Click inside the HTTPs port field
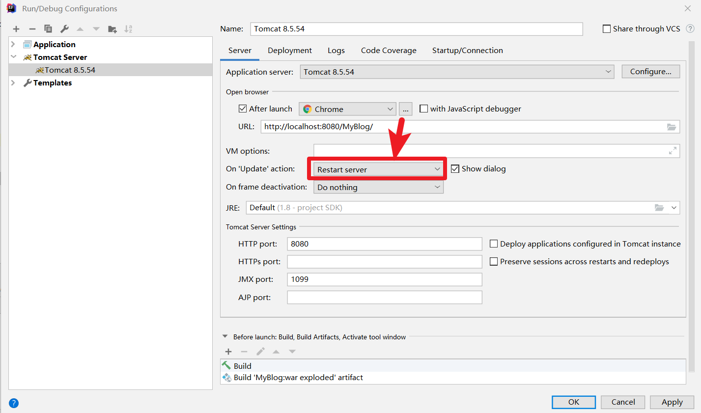 (x=384, y=261)
